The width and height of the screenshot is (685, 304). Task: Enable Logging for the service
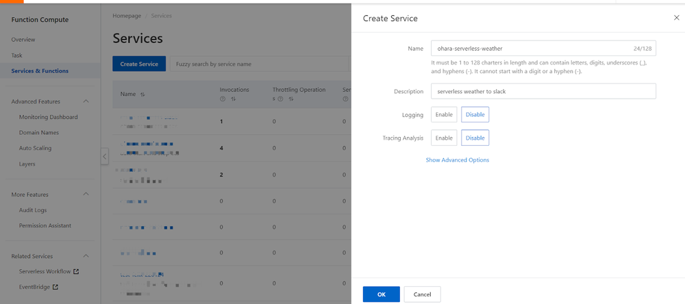(444, 114)
